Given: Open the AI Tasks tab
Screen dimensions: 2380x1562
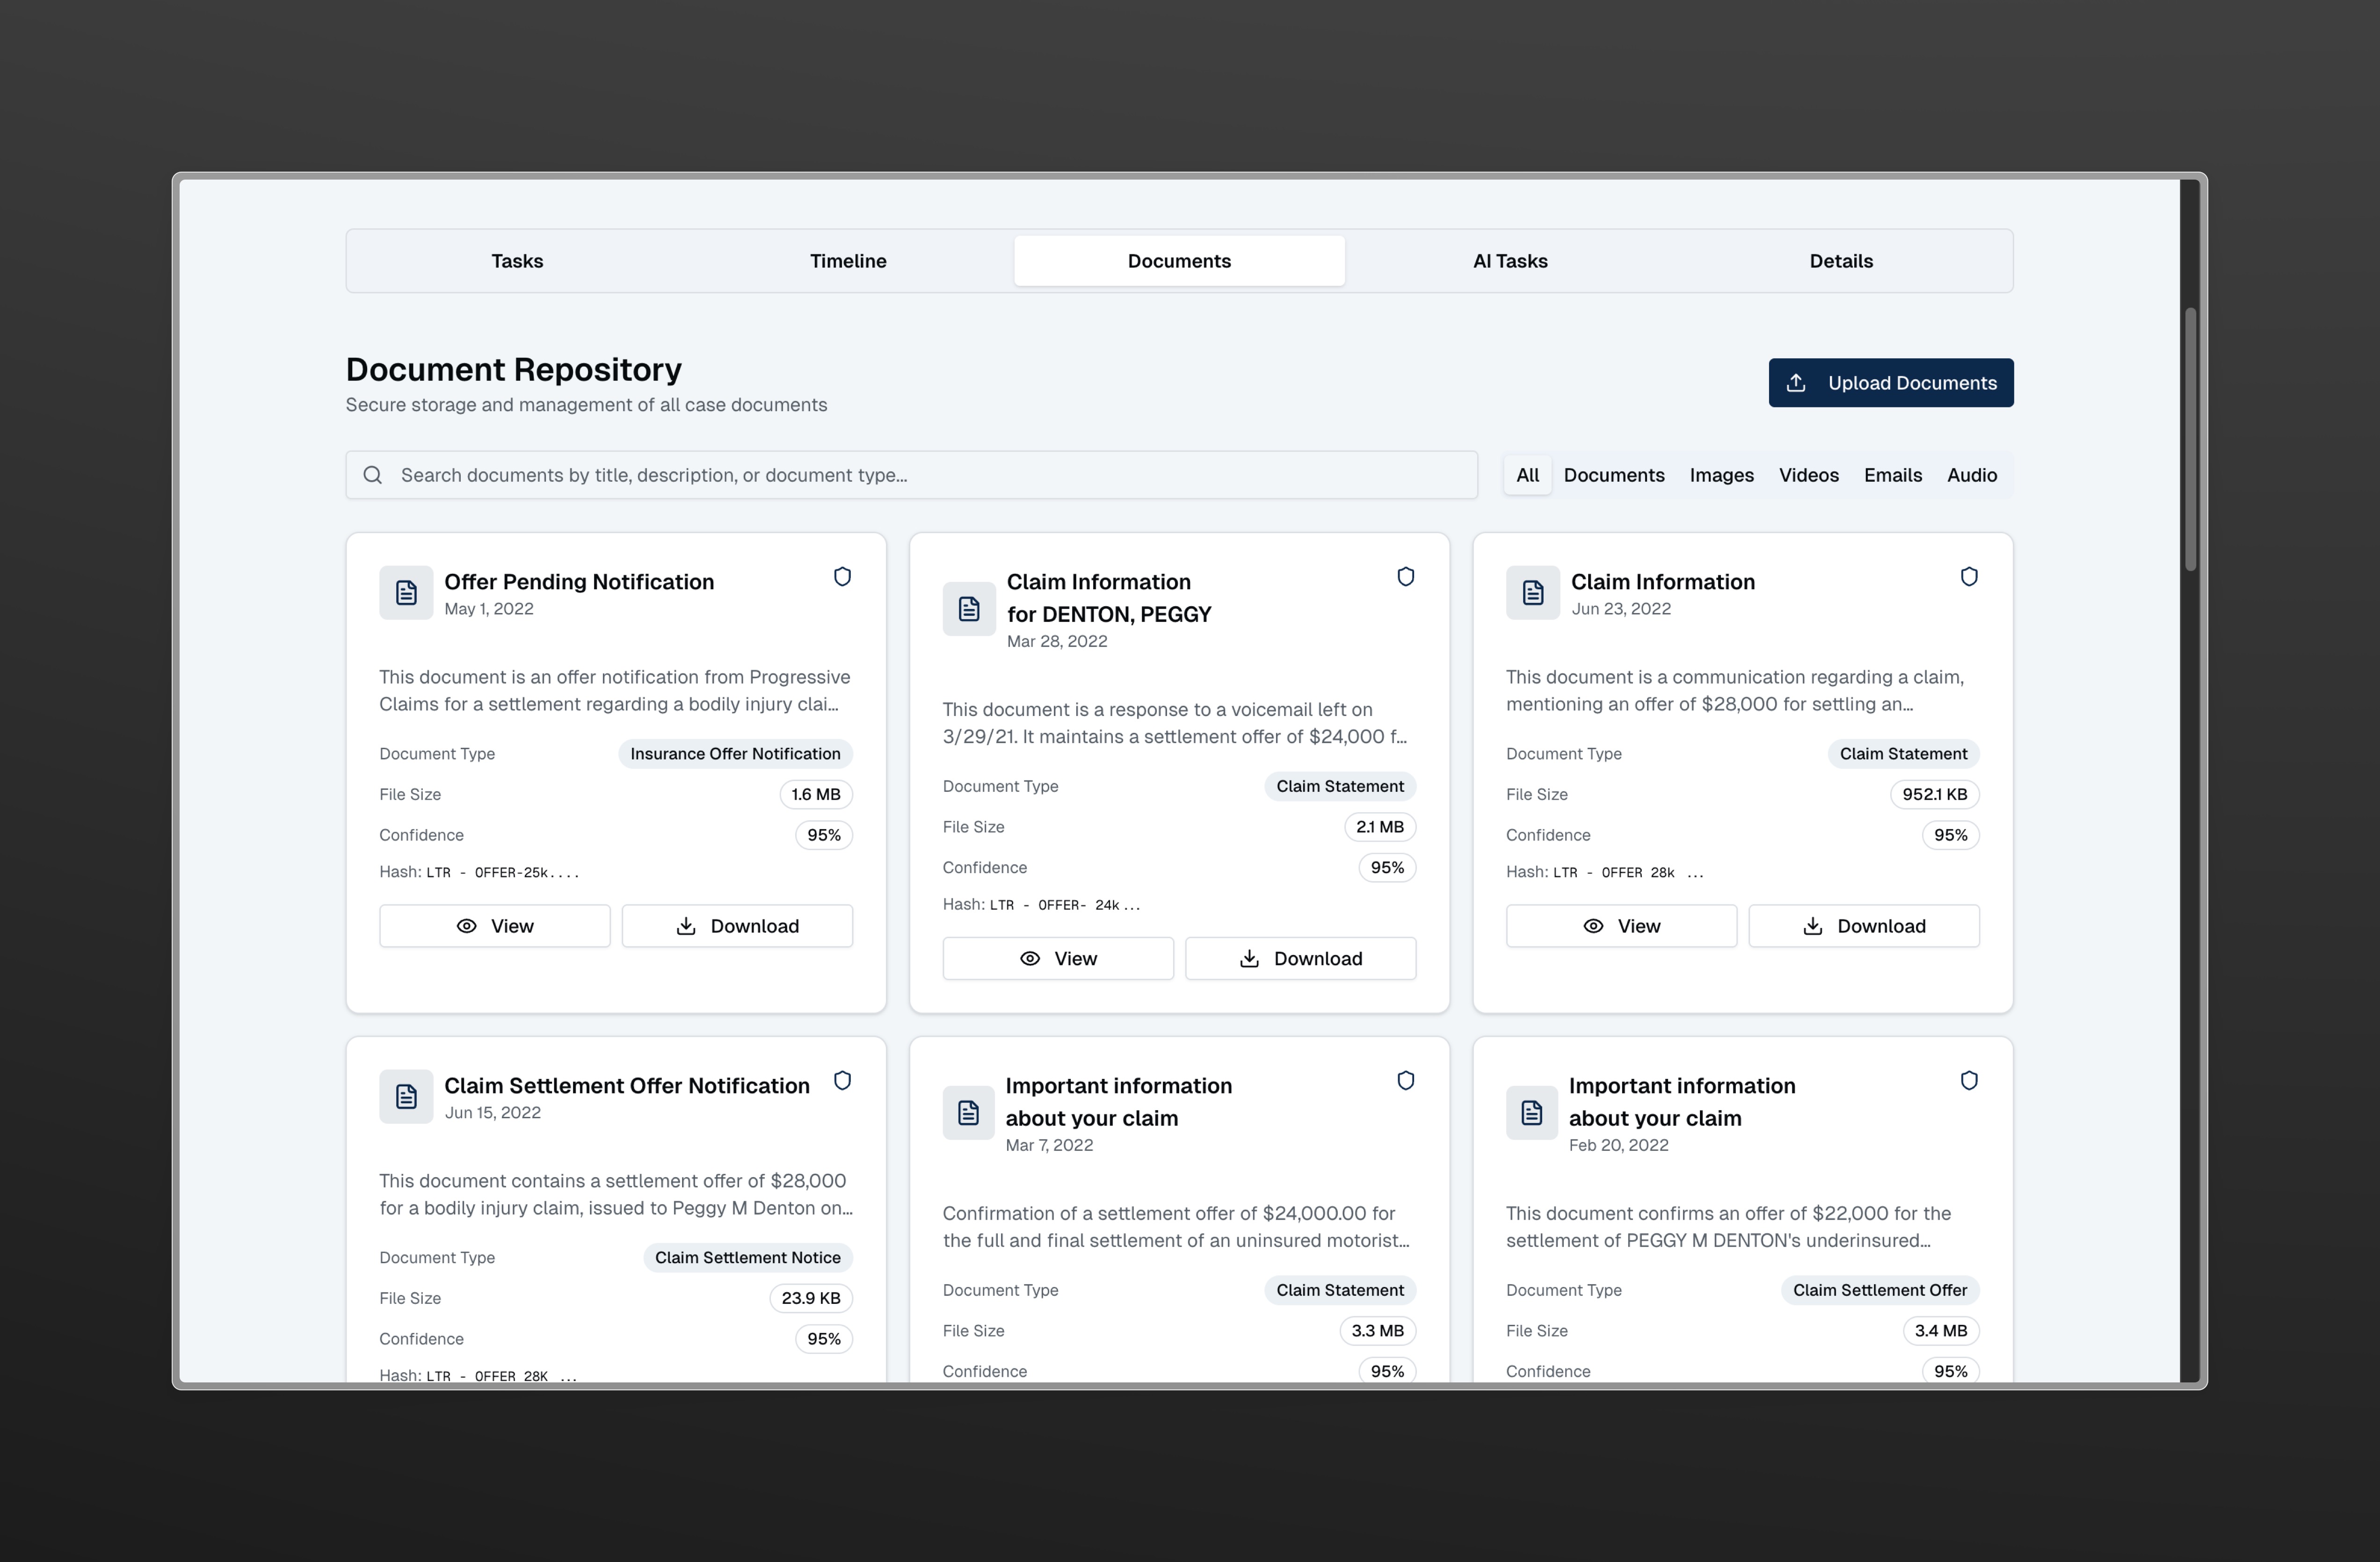Looking at the screenshot, I should tap(1510, 261).
